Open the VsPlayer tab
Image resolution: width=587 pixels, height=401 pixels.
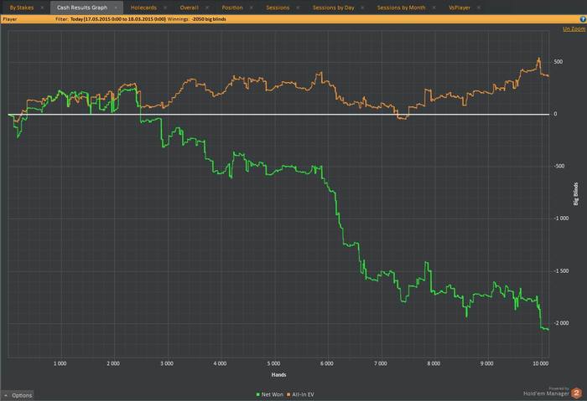coord(460,8)
